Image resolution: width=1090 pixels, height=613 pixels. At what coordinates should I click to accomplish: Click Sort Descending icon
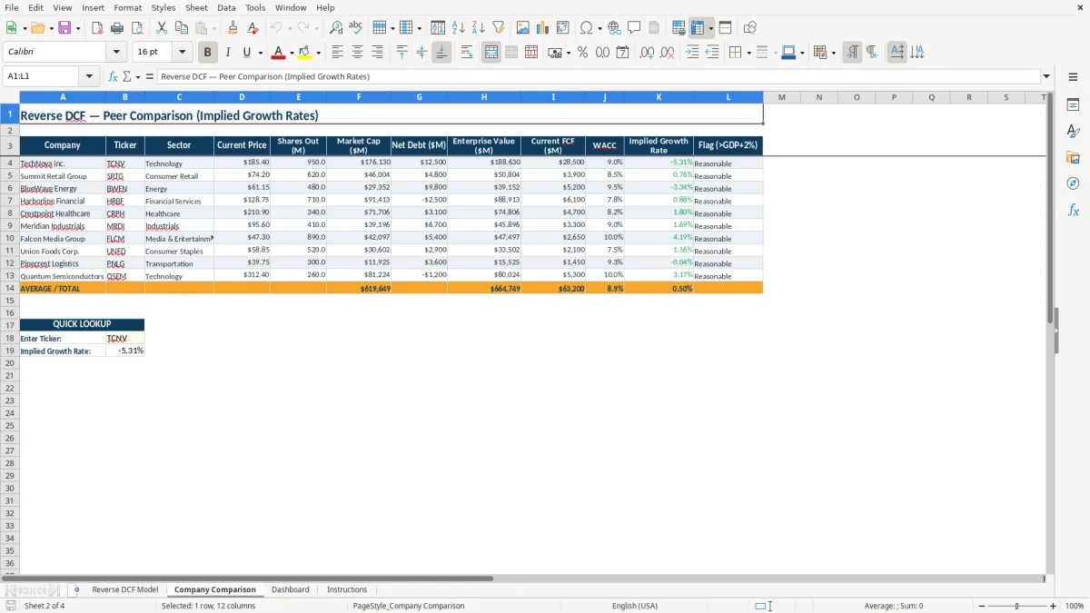coord(478,28)
